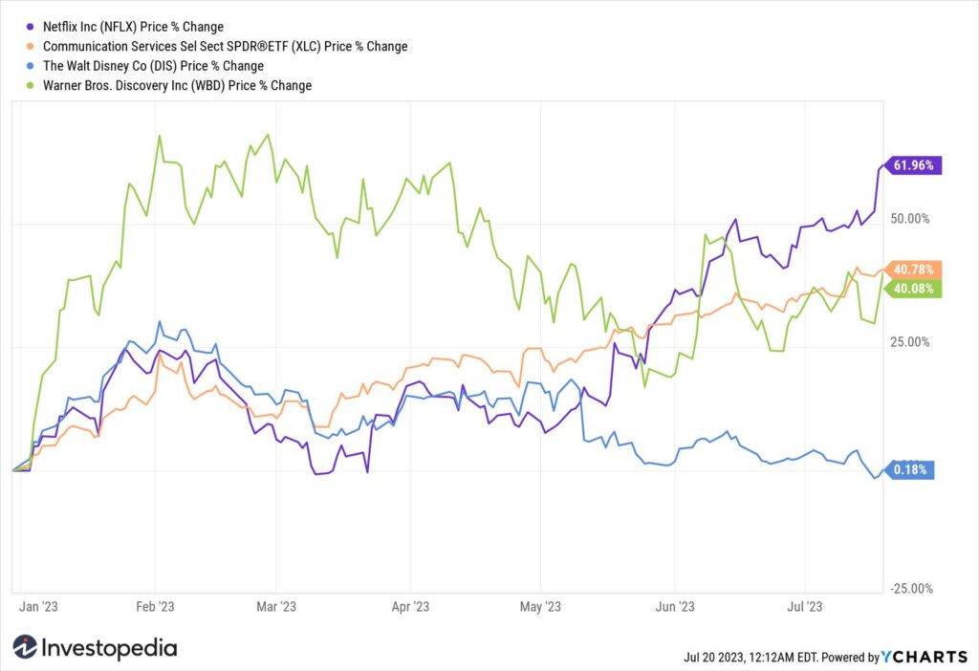The width and height of the screenshot is (979, 671).
Task: Select the Netflix Inc (NFLX) legend label
Action: pyautogui.click(x=133, y=27)
